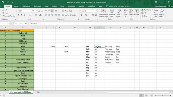Viewport: 173px width, 97px height.
Task: Open the Developer tab
Action: (71, 6)
